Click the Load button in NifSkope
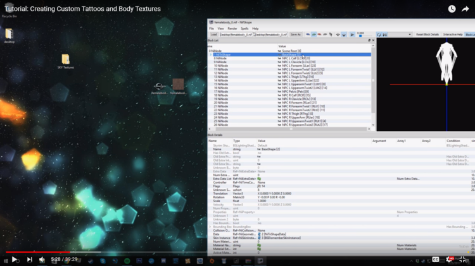 (x=214, y=35)
